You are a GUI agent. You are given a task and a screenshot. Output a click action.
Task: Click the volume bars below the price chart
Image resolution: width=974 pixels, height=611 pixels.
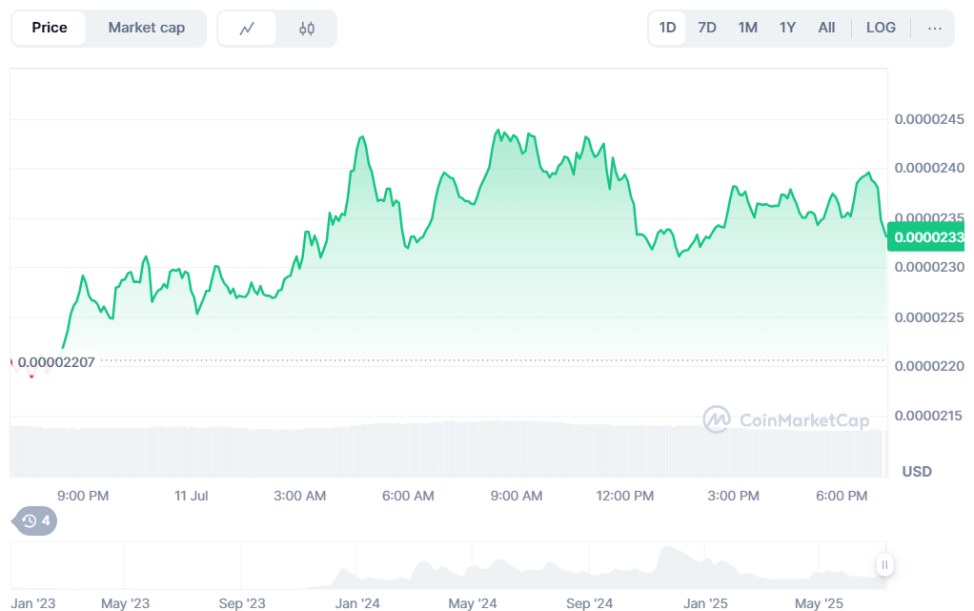click(448, 448)
